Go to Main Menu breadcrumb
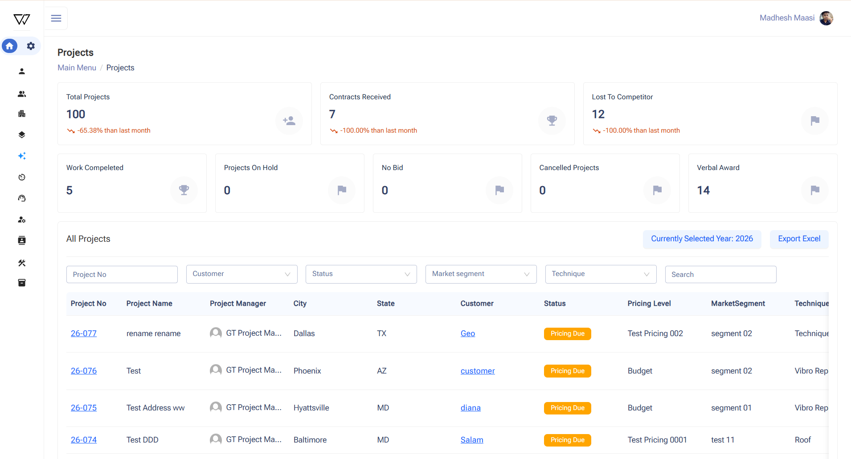Viewport: 851px width, 459px height. 77,68
